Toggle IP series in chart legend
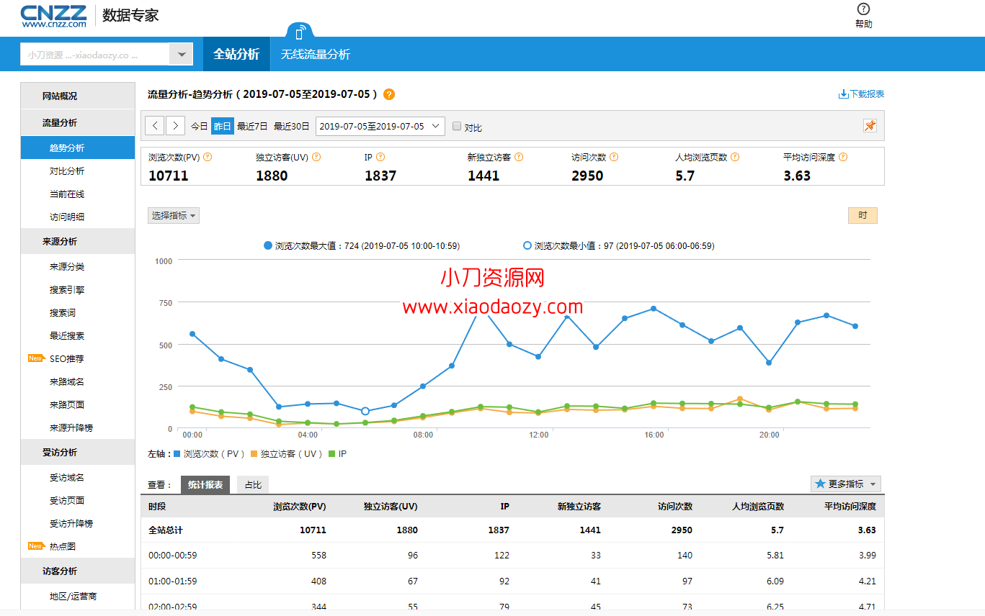This screenshot has height=616, width=985. (x=337, y=454)
